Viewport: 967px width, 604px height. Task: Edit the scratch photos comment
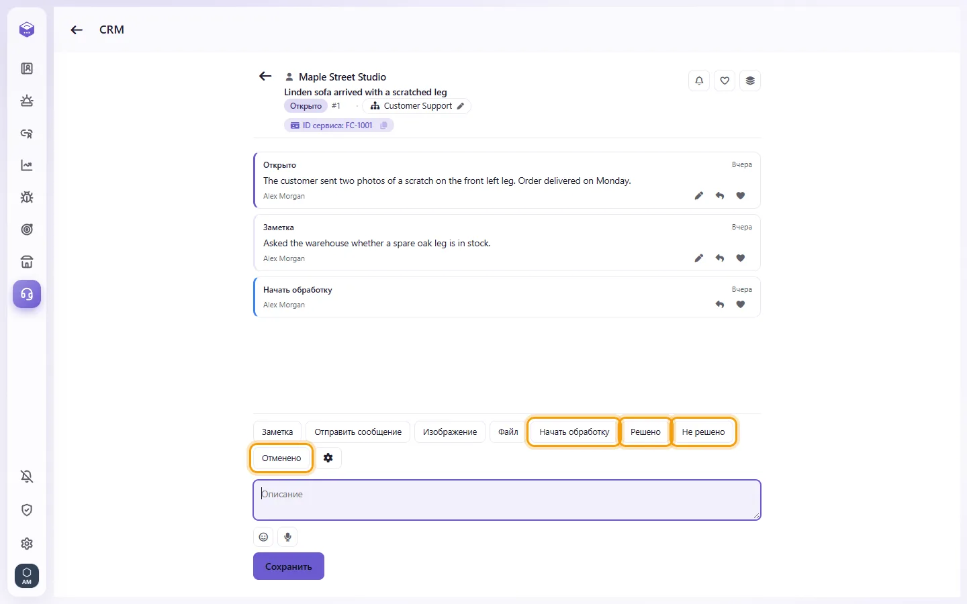(699, 196)
